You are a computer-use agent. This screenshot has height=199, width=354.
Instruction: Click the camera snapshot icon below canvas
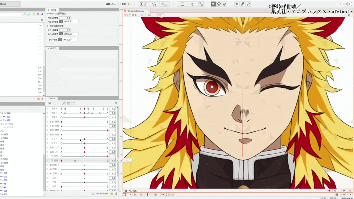(126, 191)
